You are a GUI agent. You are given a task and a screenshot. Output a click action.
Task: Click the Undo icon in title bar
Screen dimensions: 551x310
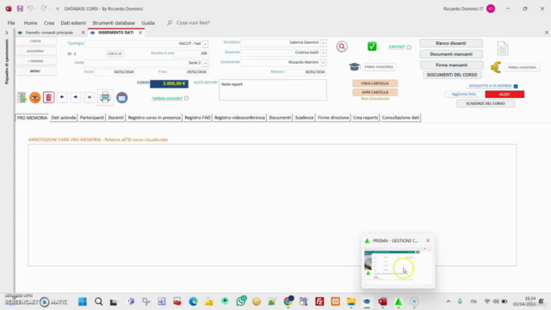[x=30, y=9]
